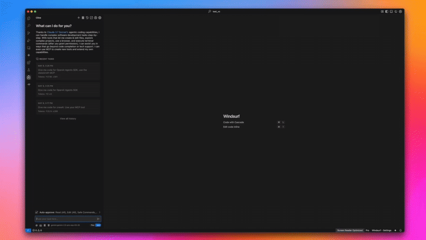The height and width of the screenshot is (240, 426).
Task: Open the 'Give me code for OpenAI Agents SDK' task
Action: [68, 90]
